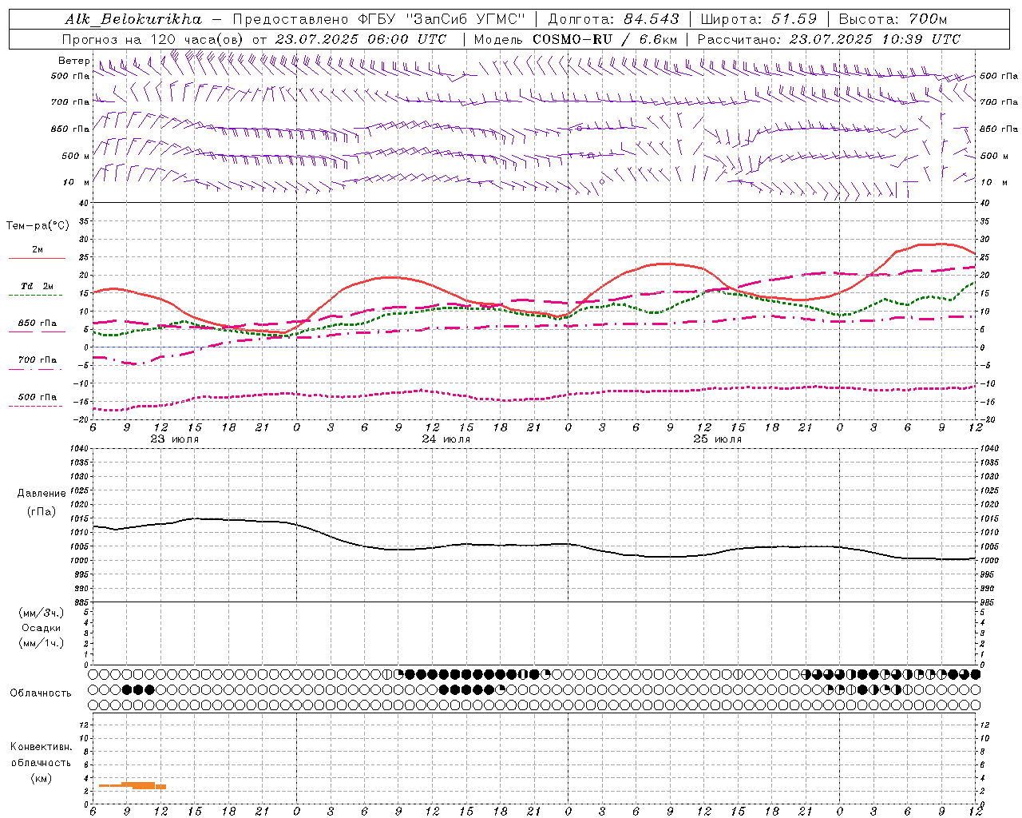Select the elevation label Высота: 700м
The height and width of the screenshot is (818, 1022).
pos(893,19)
